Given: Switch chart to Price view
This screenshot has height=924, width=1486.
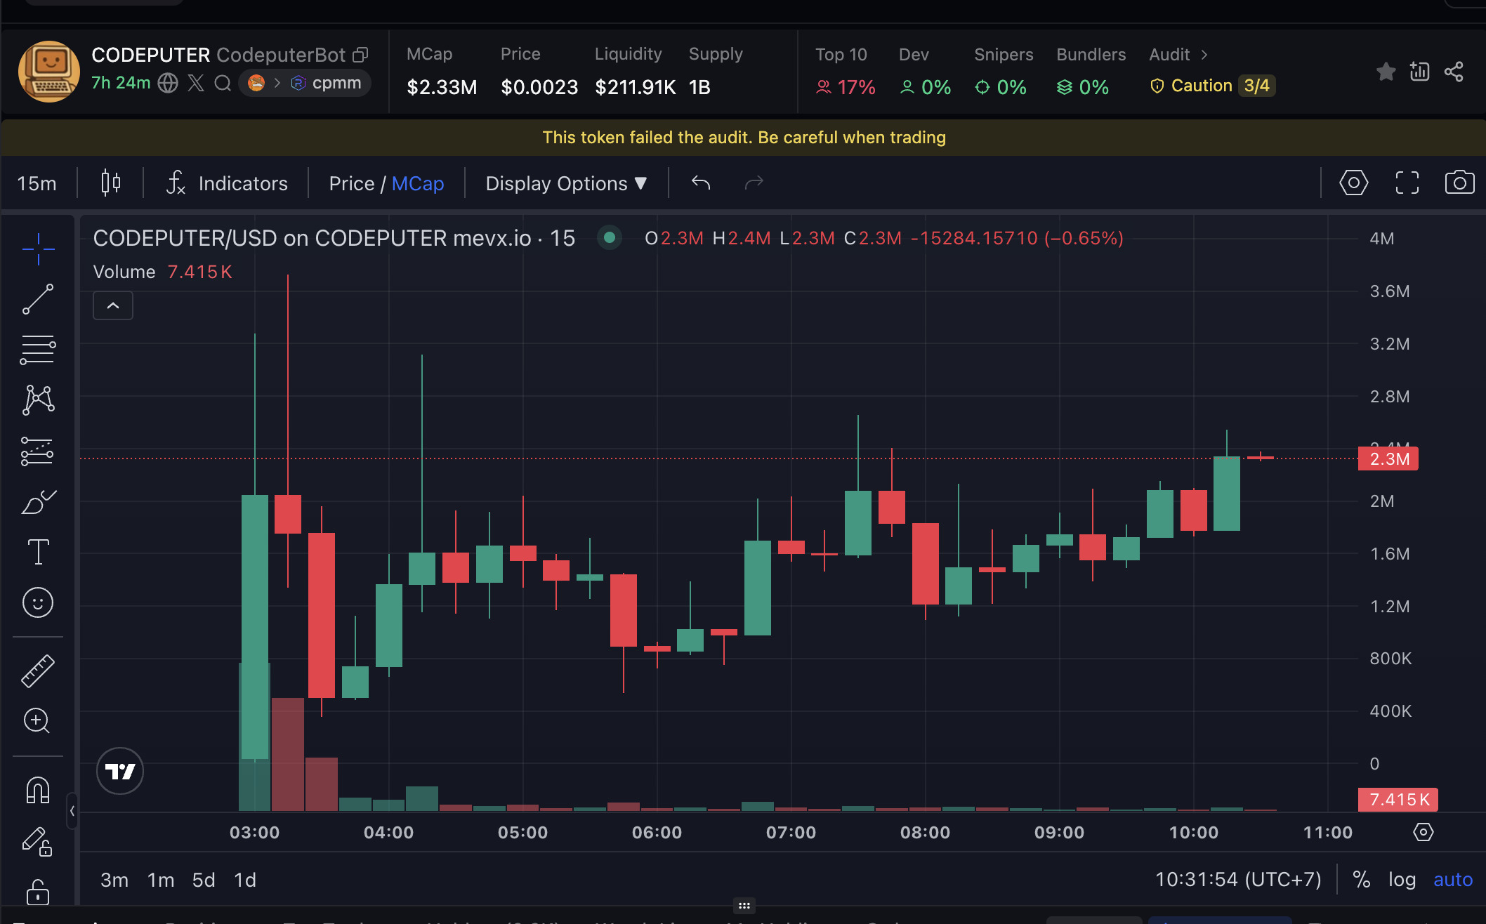Looking at the screenshot, I should pyautogui.click(x=351, y=183).
